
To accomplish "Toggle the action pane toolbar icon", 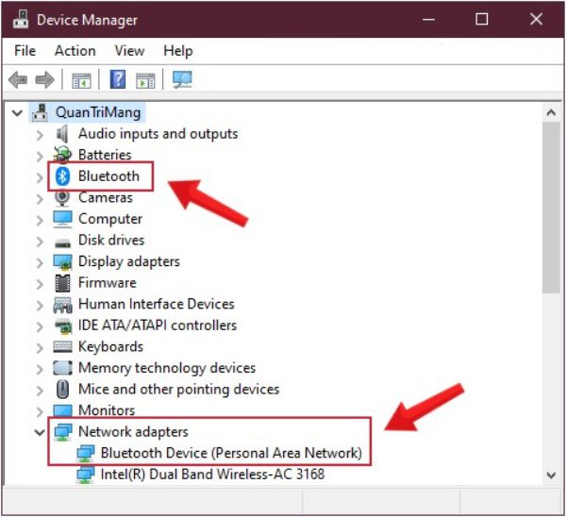I will pos(145,80).
